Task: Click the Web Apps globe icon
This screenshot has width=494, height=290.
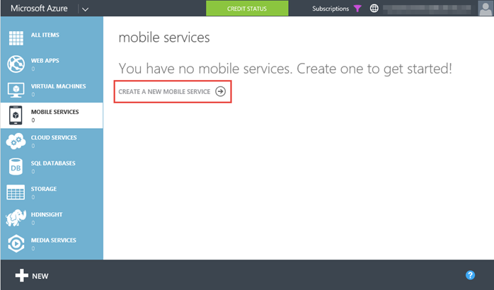Action: pyautogui.click(x=16, y=64)
